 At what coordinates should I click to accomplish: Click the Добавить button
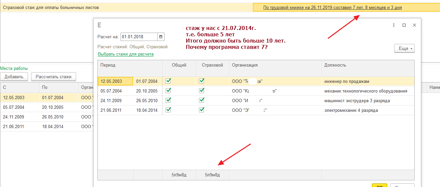coord(14,77)
